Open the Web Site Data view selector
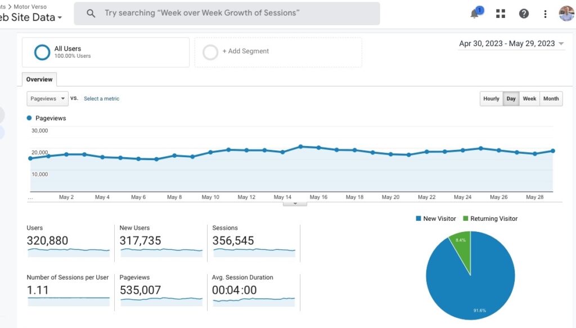The height and width of the screenshot is (328, 576). pyautogui.click(x=31, y=17)
